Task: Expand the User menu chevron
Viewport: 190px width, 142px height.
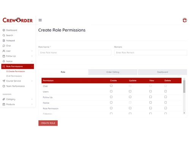Action: (x=32, y=51)
